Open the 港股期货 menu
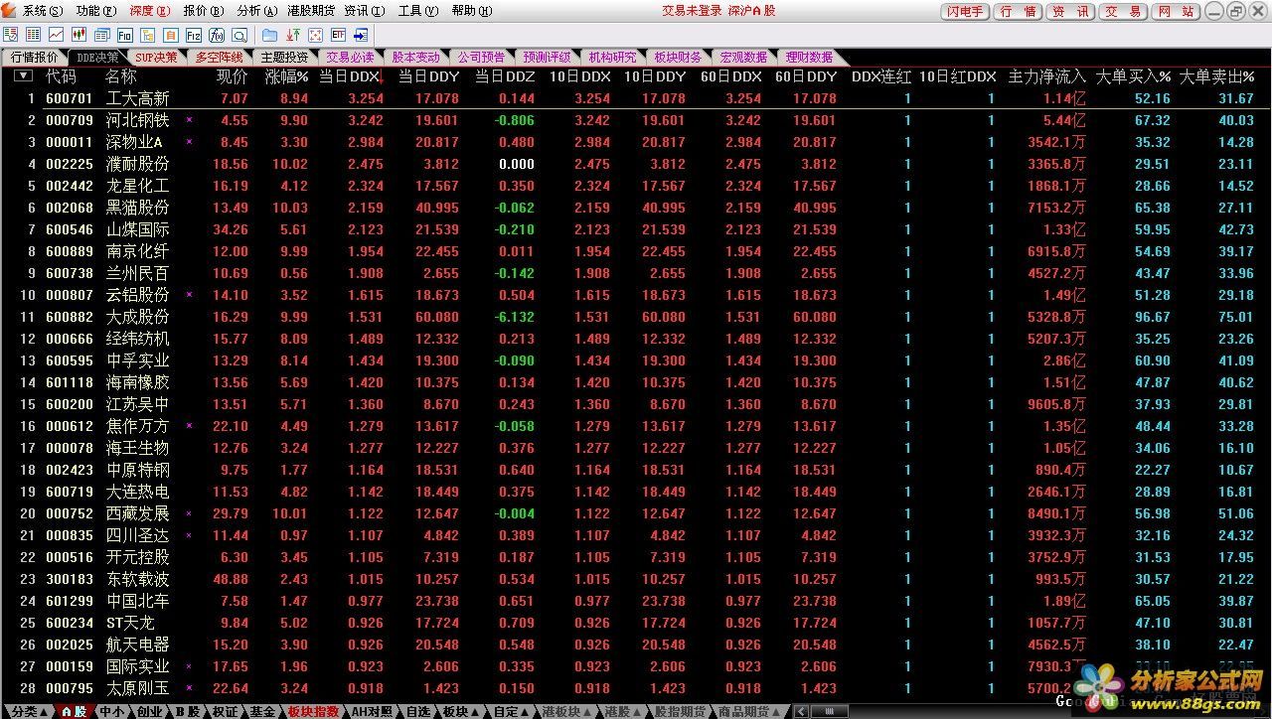Screen dimensions: 1272x719 point(310,11)
